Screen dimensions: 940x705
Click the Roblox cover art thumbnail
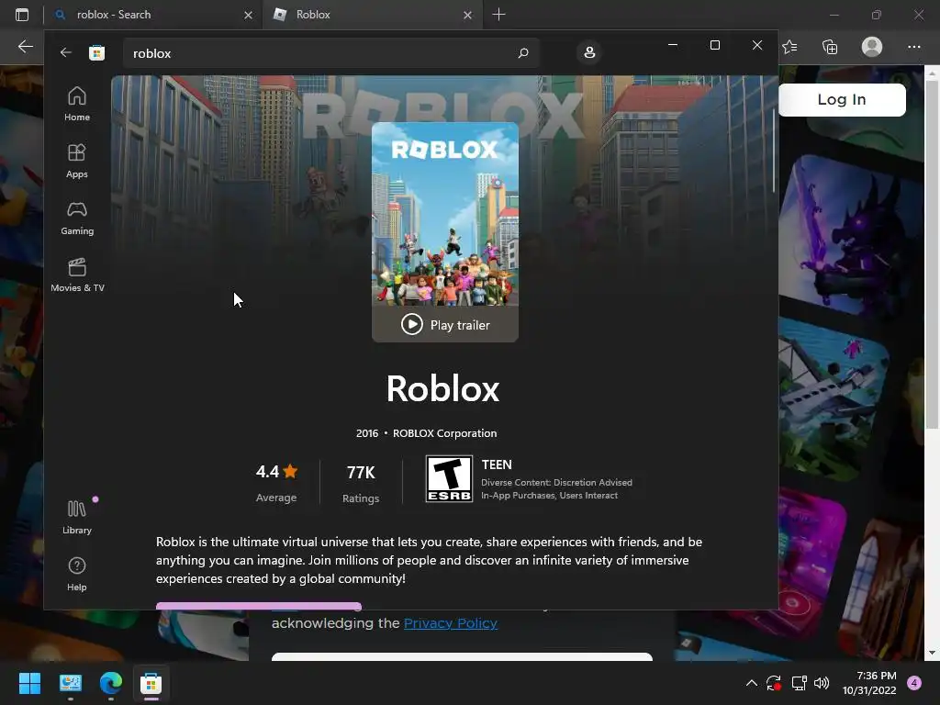[445, 215]
